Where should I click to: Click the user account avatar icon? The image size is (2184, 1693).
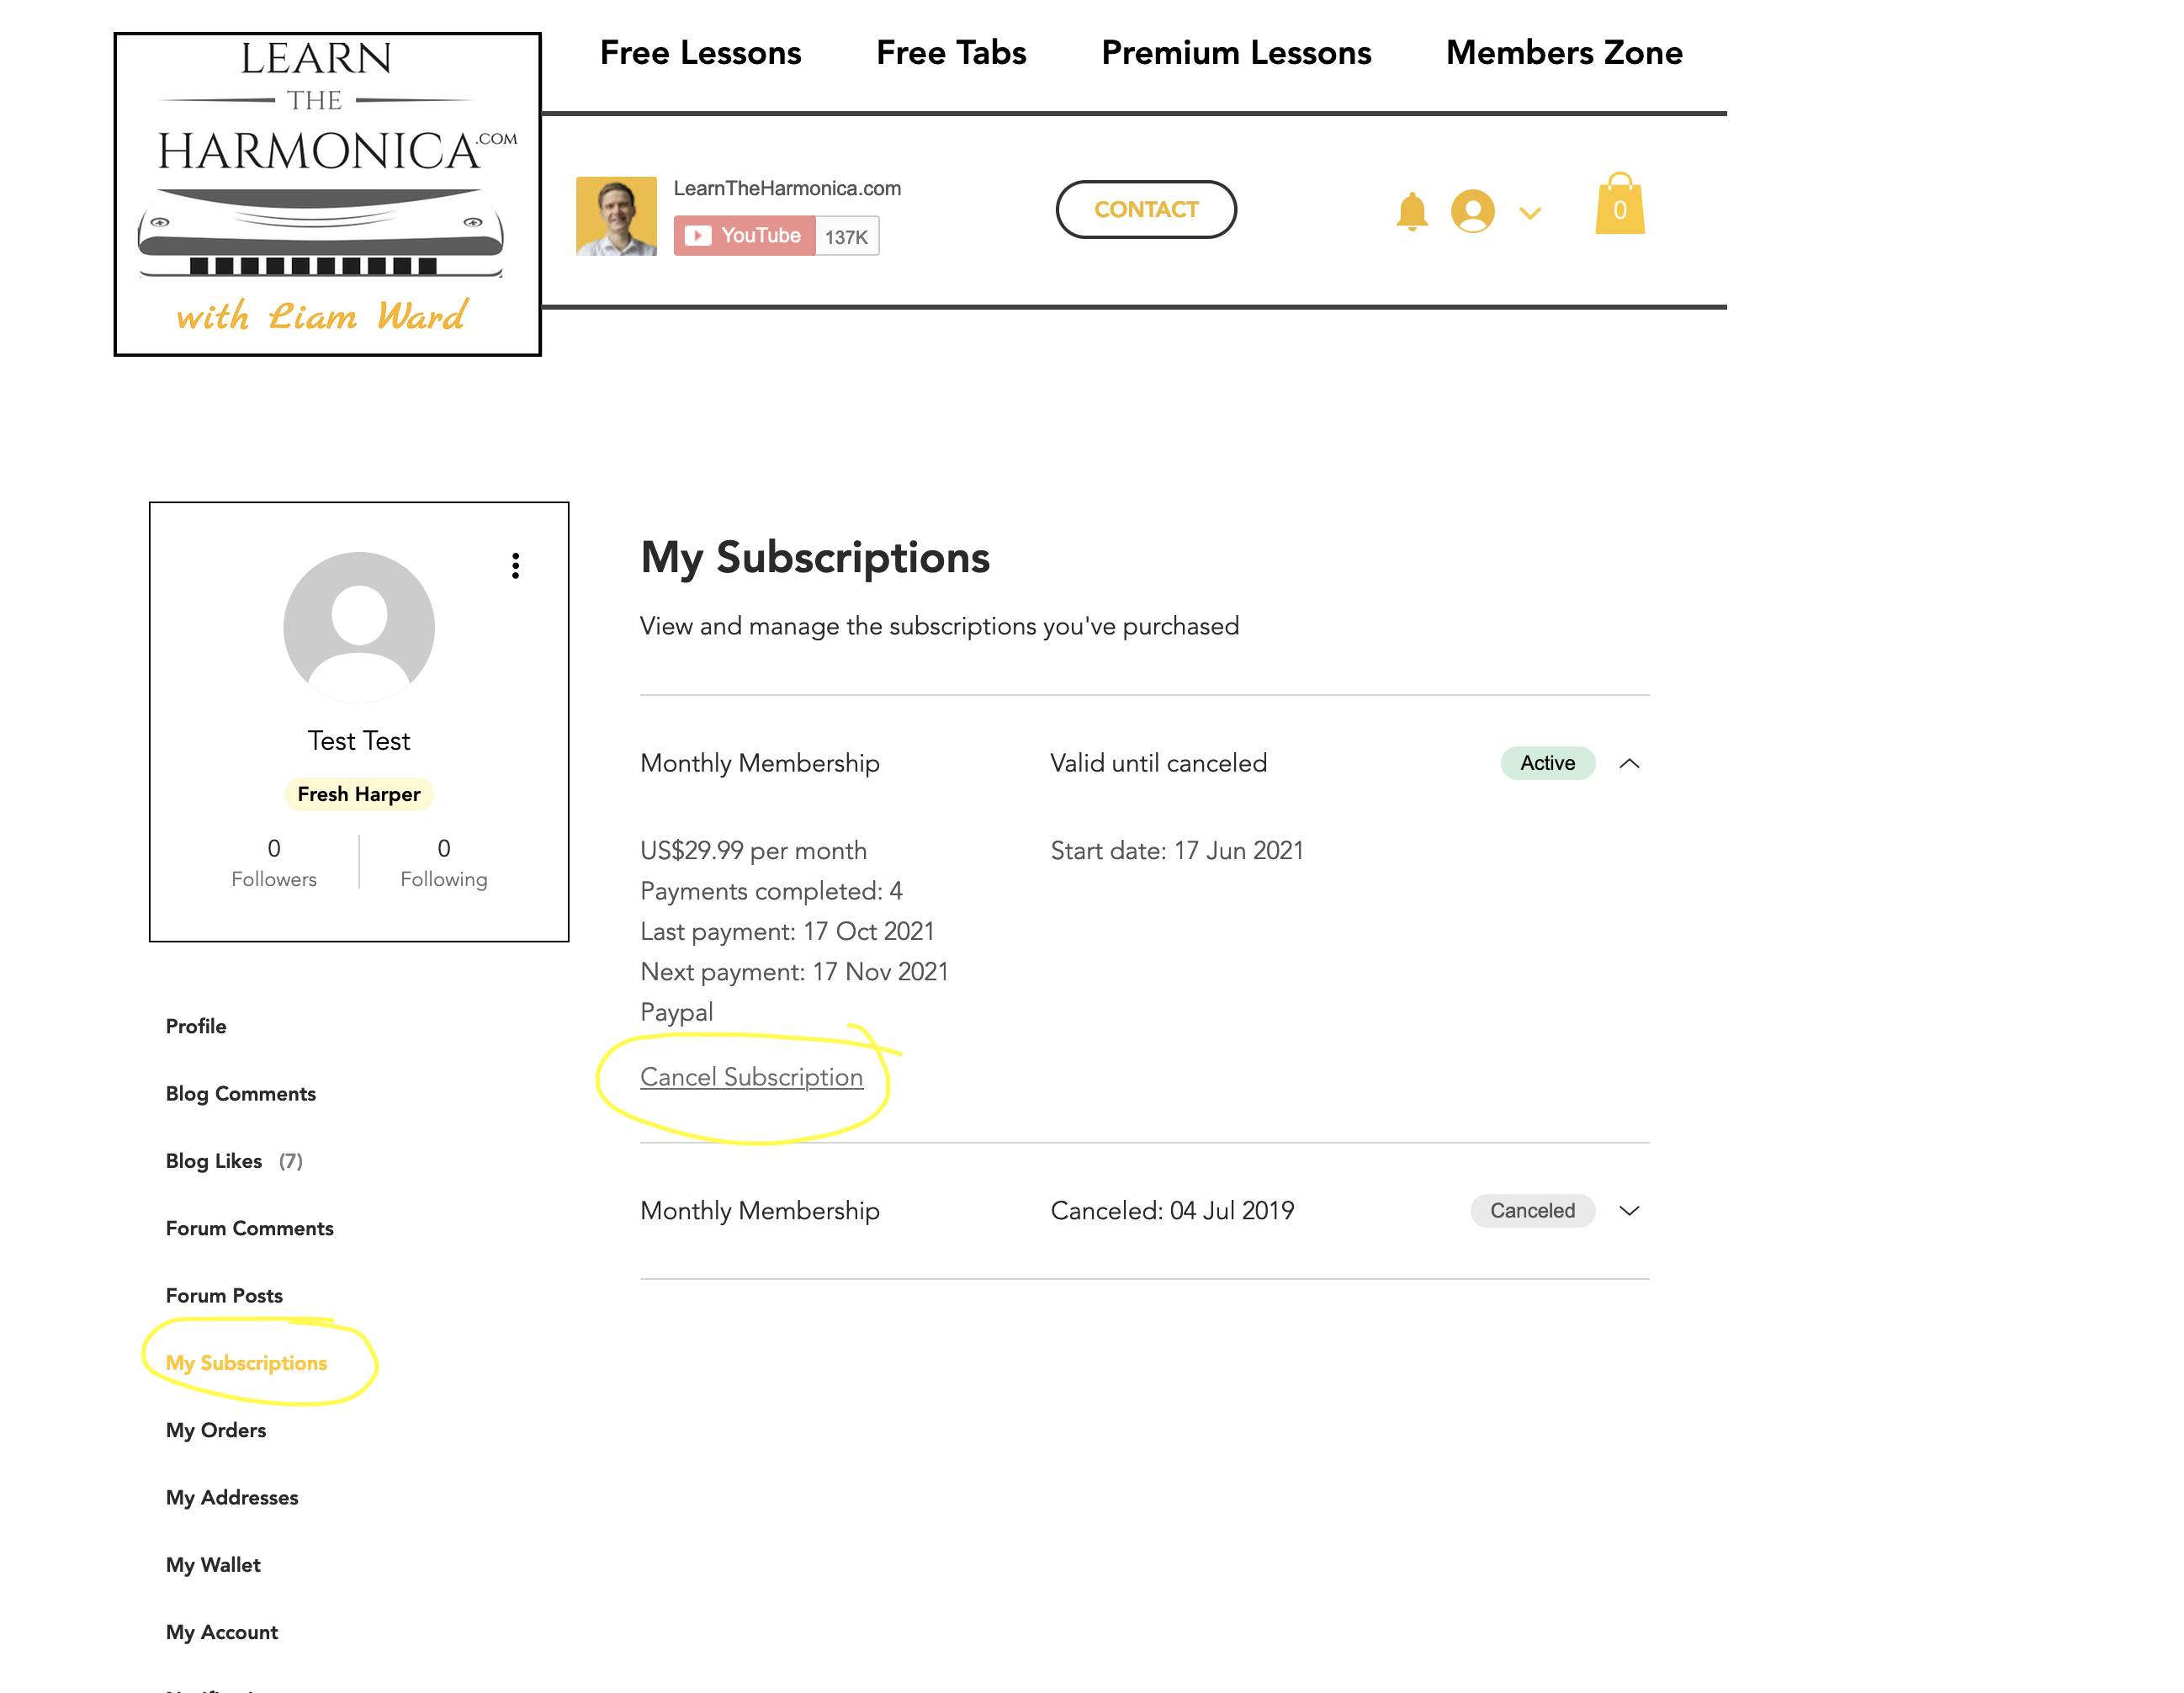(x=1472, y=212)
